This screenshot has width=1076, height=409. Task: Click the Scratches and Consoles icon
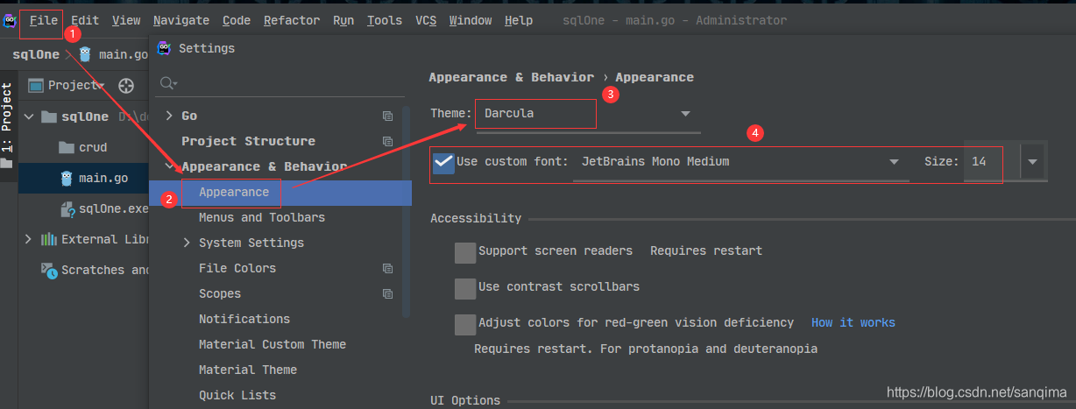point(49,270)
